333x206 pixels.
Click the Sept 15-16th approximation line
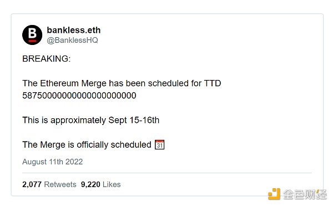tap(90, 120)
